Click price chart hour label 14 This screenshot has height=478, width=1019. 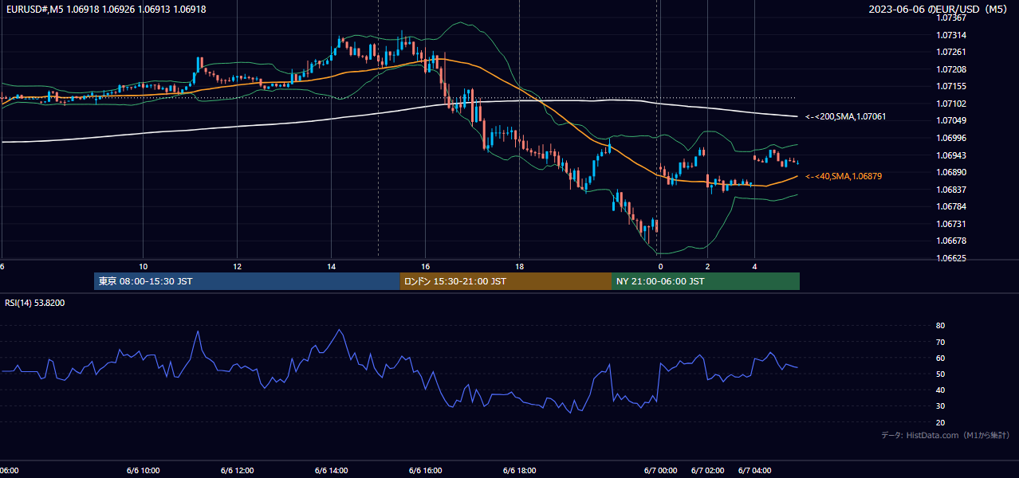(x=331, y=266)
